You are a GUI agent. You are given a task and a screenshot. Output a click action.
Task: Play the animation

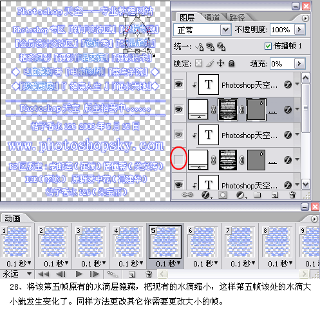coord(79,274)
